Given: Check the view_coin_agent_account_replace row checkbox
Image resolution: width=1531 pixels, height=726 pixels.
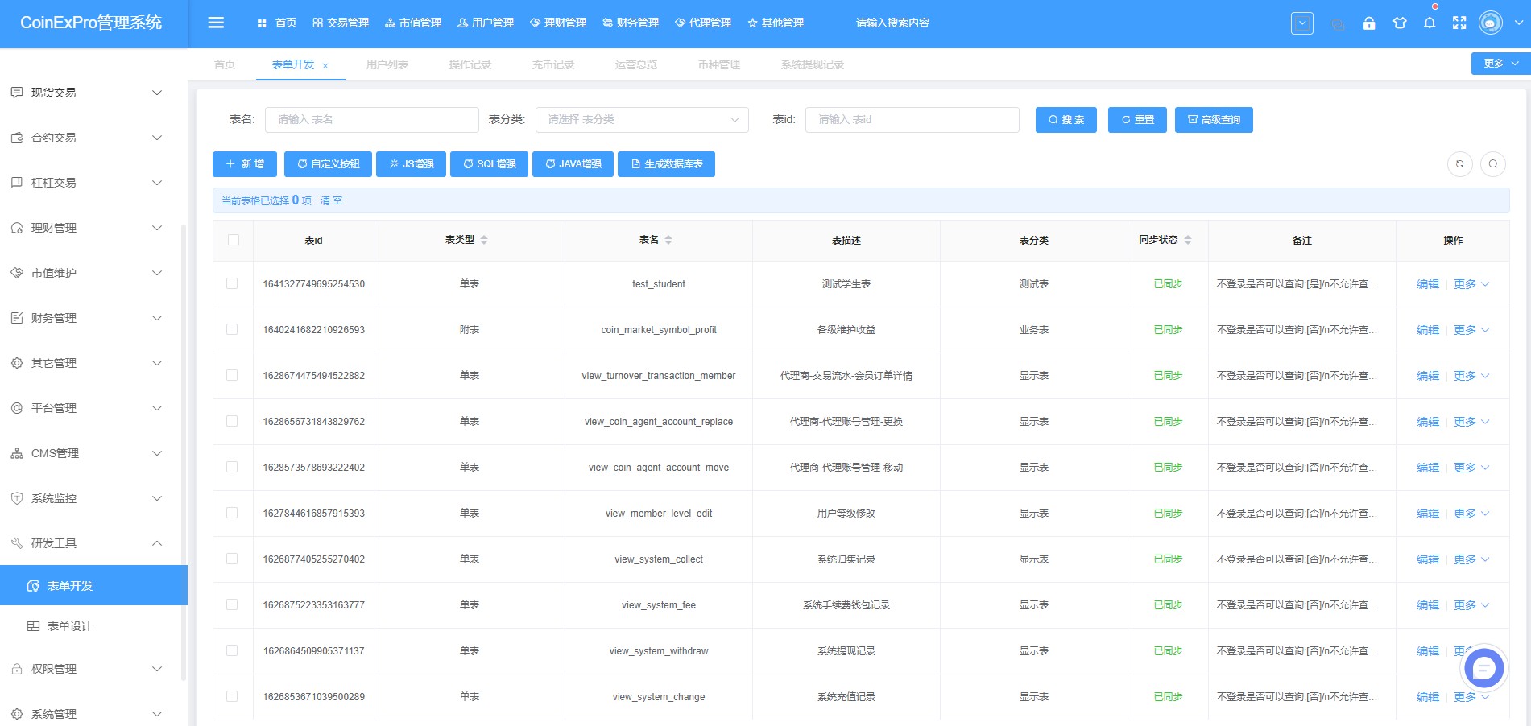Looking at the screenshot, I should (x=232, y=421).
